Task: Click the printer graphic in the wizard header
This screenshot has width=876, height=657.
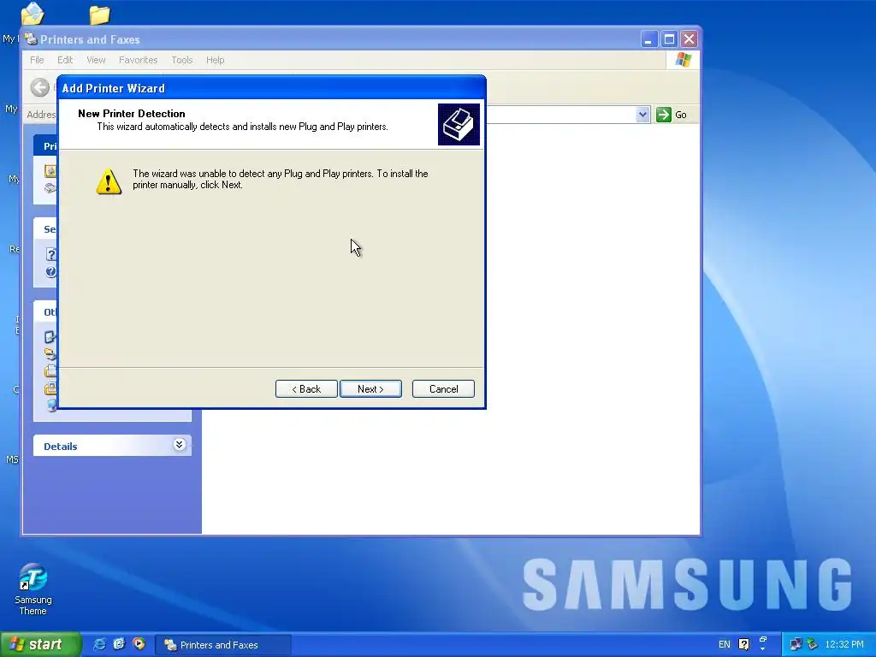Action: coord(459,124)
